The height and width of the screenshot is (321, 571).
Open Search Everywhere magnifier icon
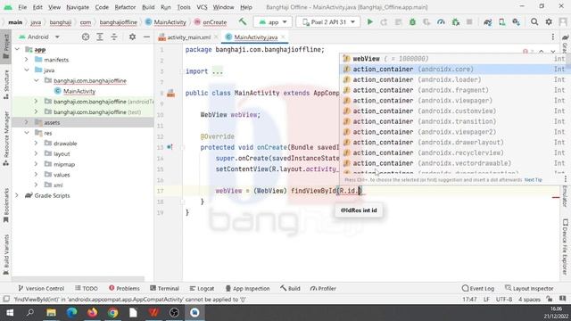click(534, 22)
